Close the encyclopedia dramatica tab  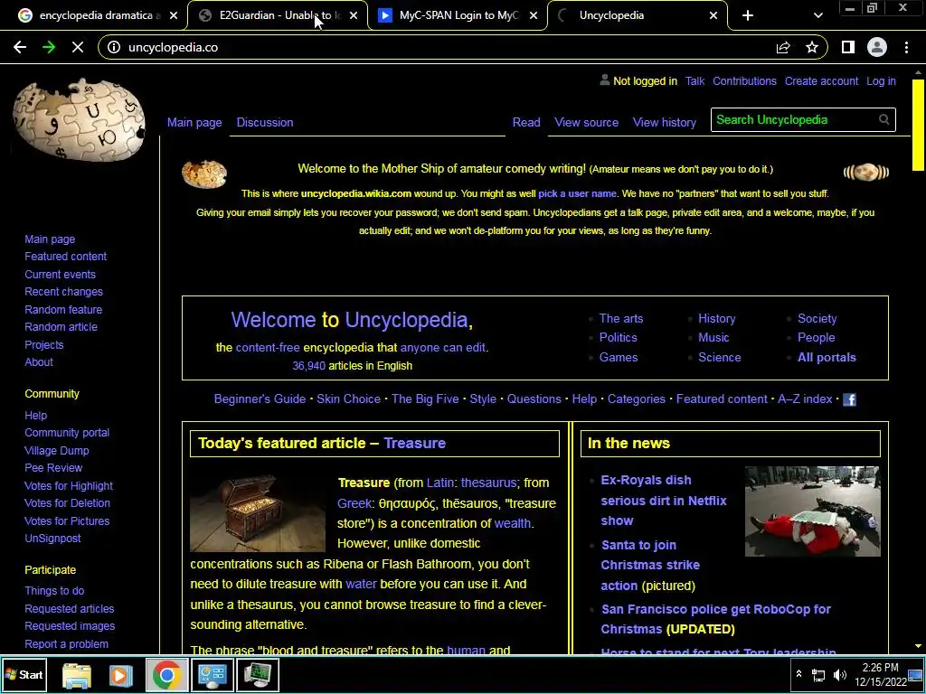[174, 15]
